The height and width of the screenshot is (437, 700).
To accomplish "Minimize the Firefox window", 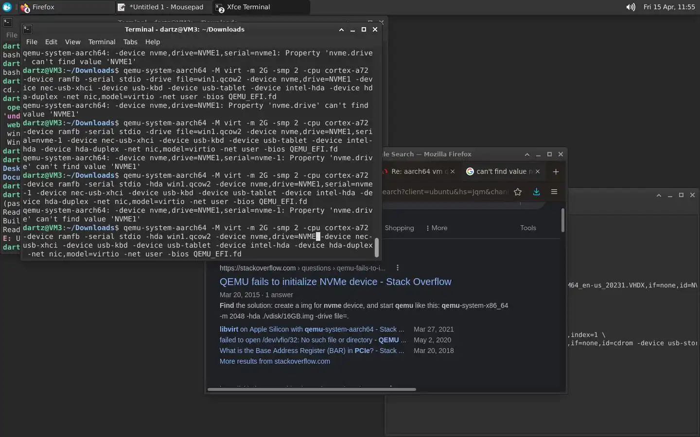I will tap(538, 154).
